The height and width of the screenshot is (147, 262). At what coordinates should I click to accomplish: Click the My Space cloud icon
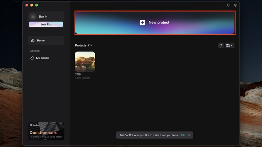point(32,58)
